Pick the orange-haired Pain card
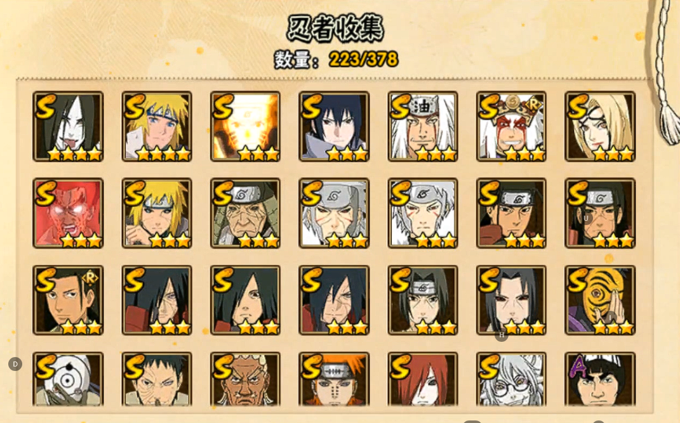 click(334, 379)
